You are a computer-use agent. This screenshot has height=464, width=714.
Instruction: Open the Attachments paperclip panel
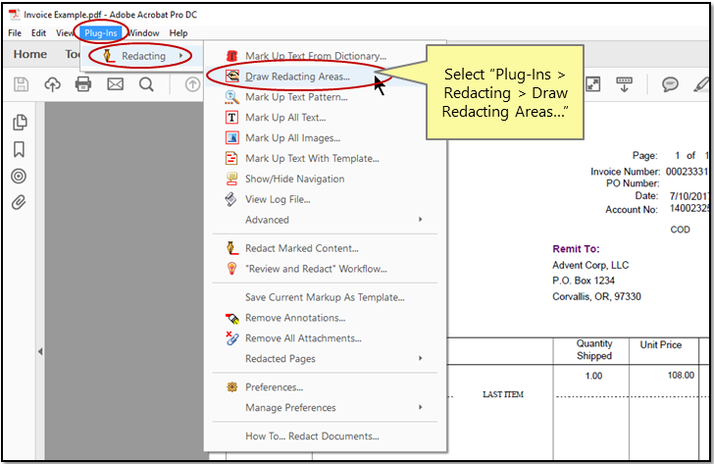pos(19,203)
